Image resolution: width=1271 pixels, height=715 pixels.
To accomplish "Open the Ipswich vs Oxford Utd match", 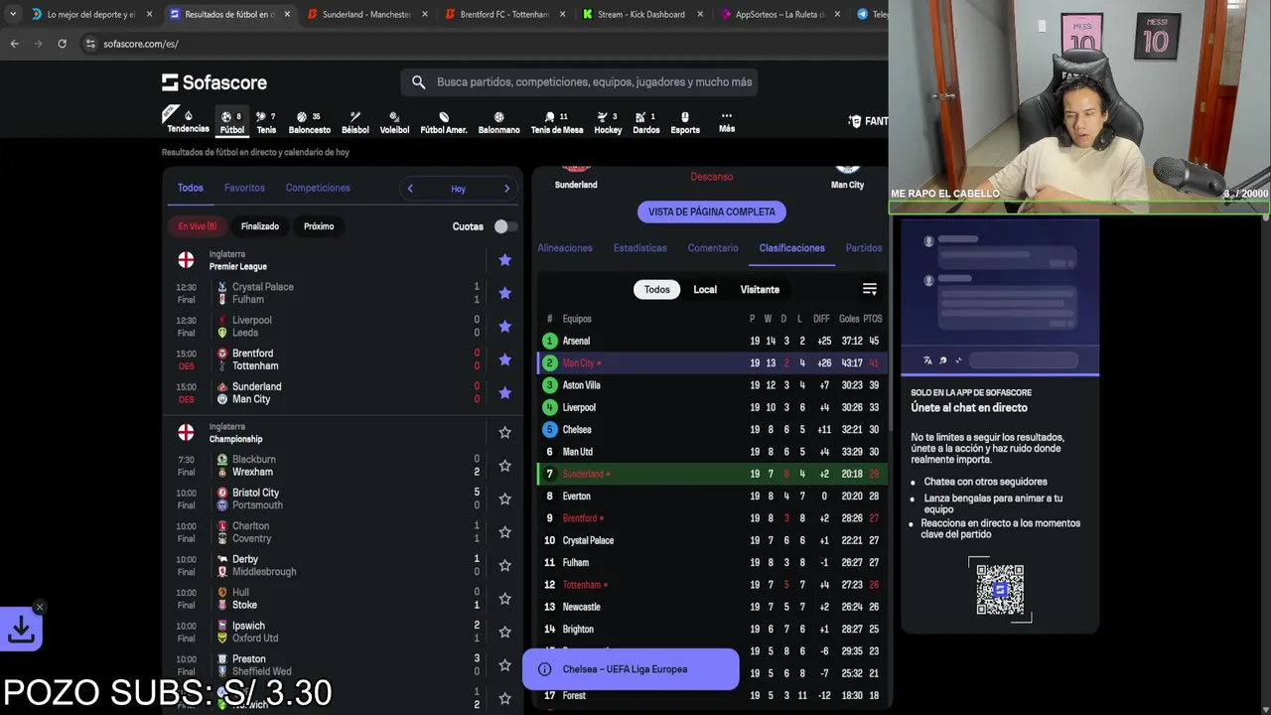I will tap(343, 632).
